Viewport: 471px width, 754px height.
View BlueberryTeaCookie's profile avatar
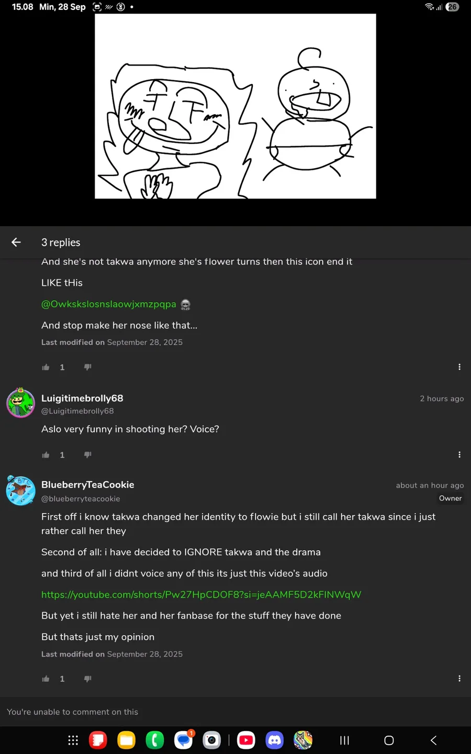click(x=20, y=491)
